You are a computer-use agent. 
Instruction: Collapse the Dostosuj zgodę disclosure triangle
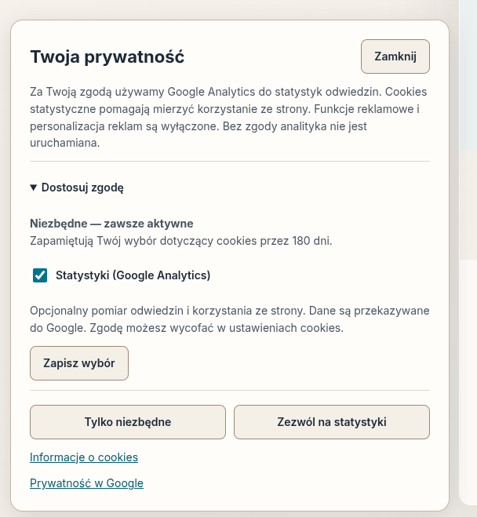click(x=33, y=188)
